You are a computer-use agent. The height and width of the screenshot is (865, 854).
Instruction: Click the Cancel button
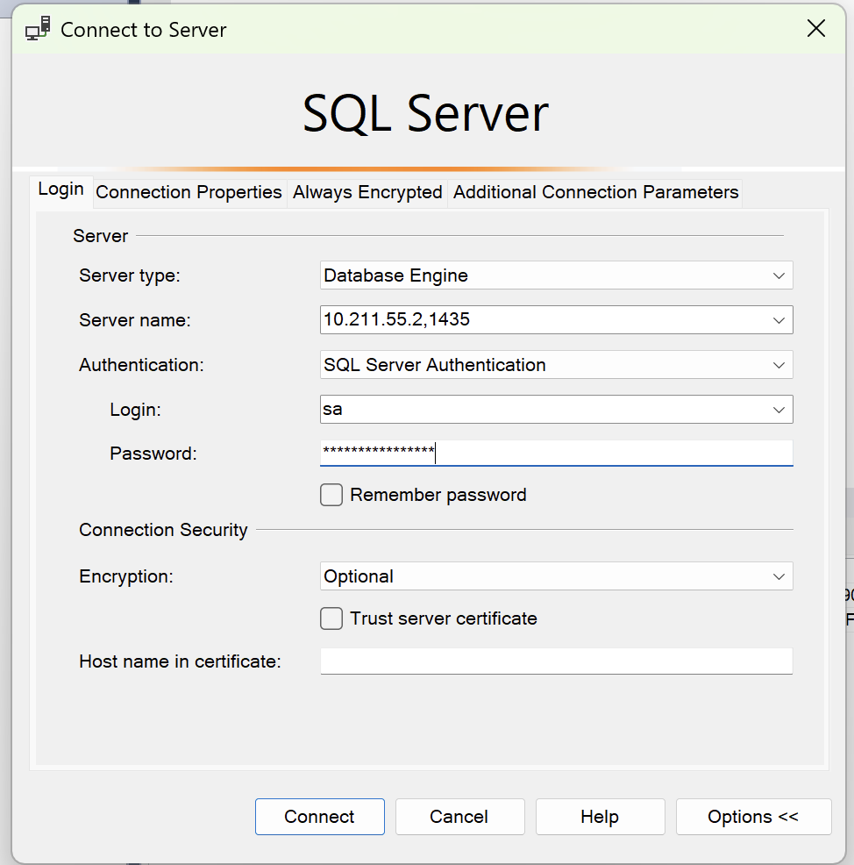coord(459,817)
